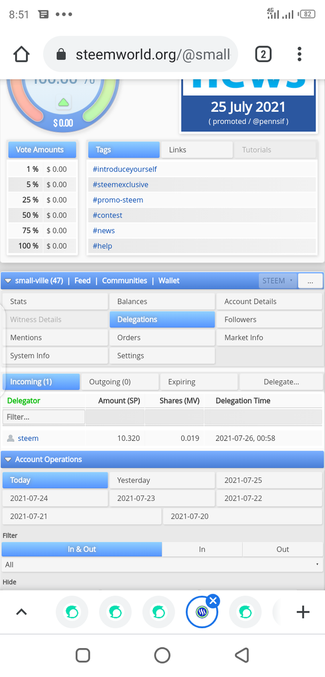
Task: Select the 2021-07-23 operations date
Action: pyautogui.click(x=162, y=498)
